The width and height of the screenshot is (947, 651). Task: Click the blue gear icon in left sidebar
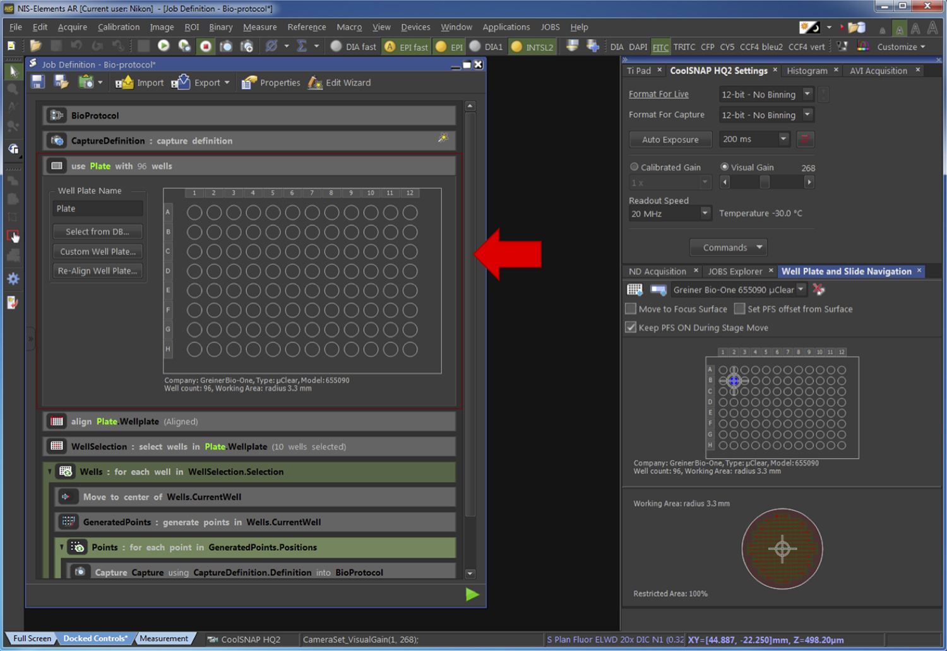(13, 279)
